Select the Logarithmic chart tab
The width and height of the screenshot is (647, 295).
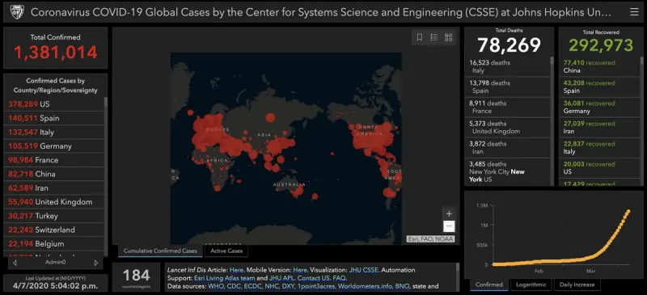[531, 284]
